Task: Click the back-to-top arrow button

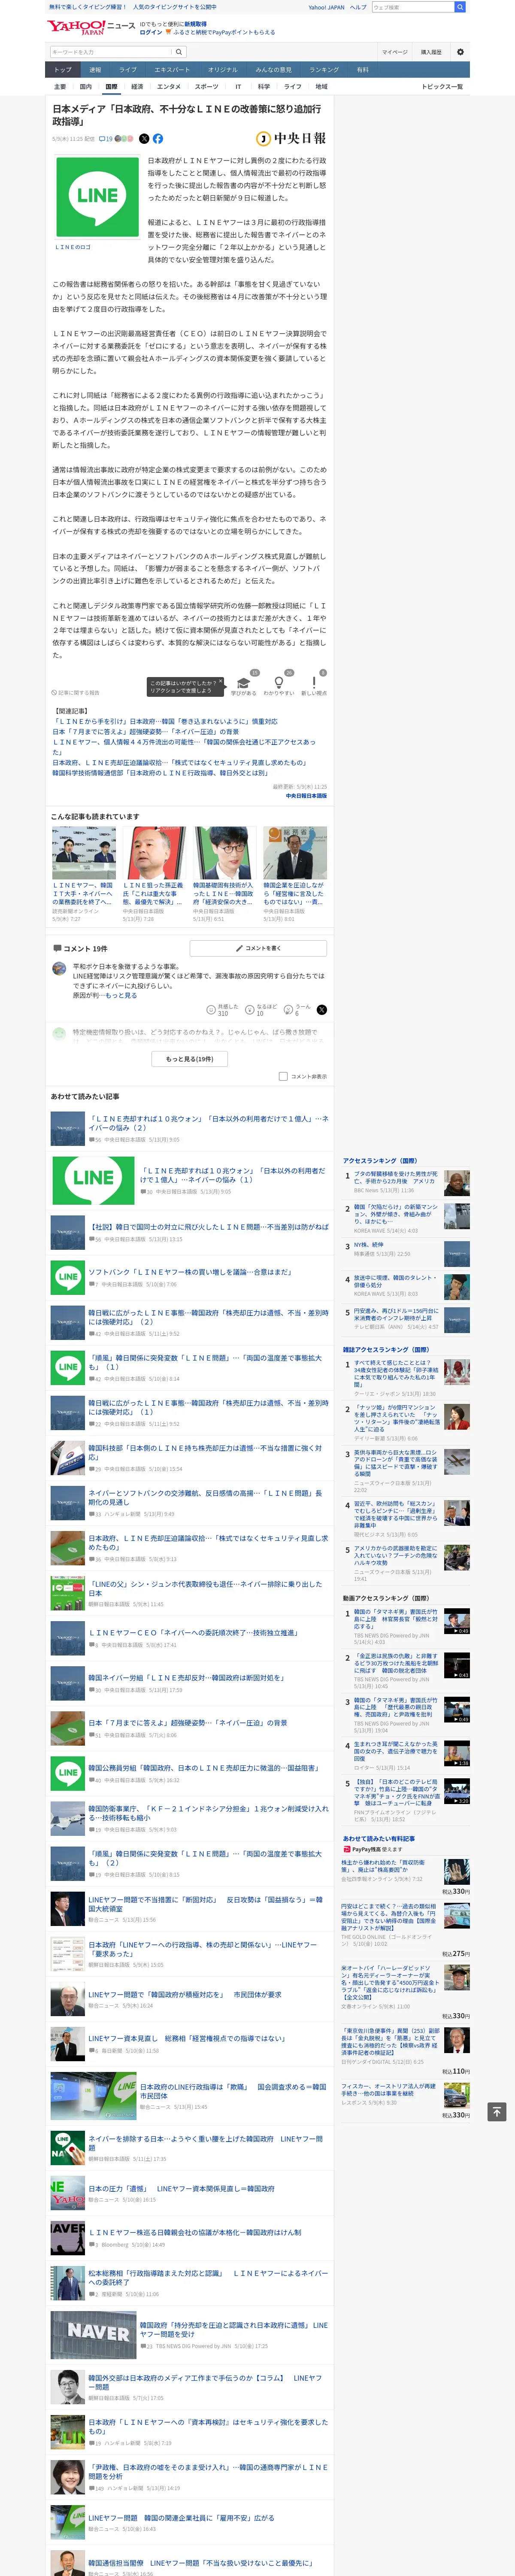Action: click(496, 2112)
